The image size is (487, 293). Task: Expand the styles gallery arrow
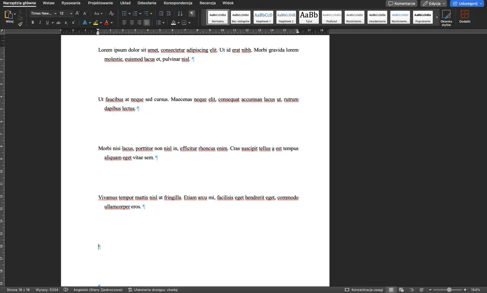pos(437,17)
